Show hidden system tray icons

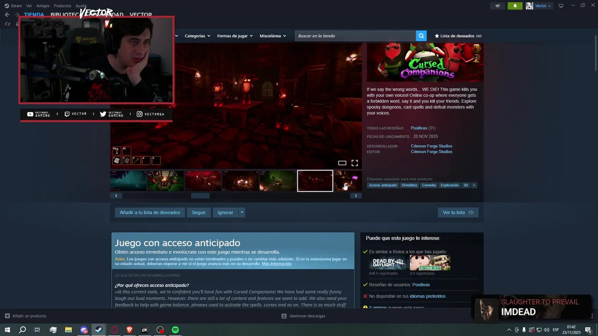coord(509,330)
